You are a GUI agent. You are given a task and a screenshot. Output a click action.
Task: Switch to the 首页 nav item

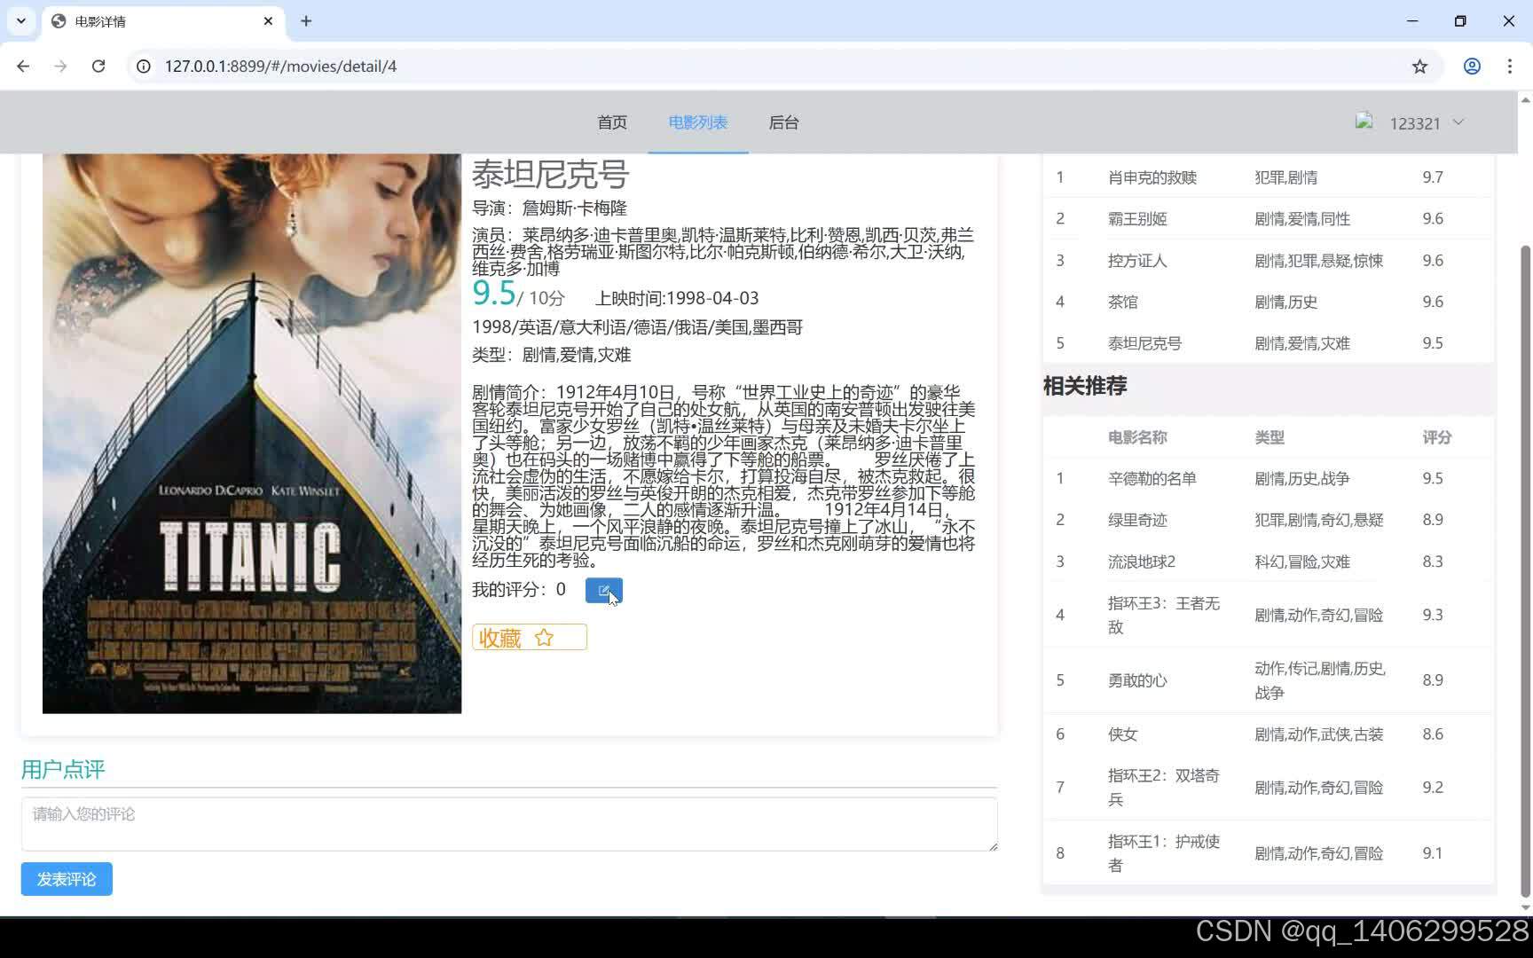click(x=612, y=122)
